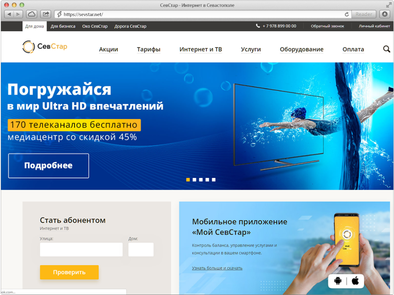Open the Узнать больше и скачать link

pyautogui.click(x=218, y=267)
